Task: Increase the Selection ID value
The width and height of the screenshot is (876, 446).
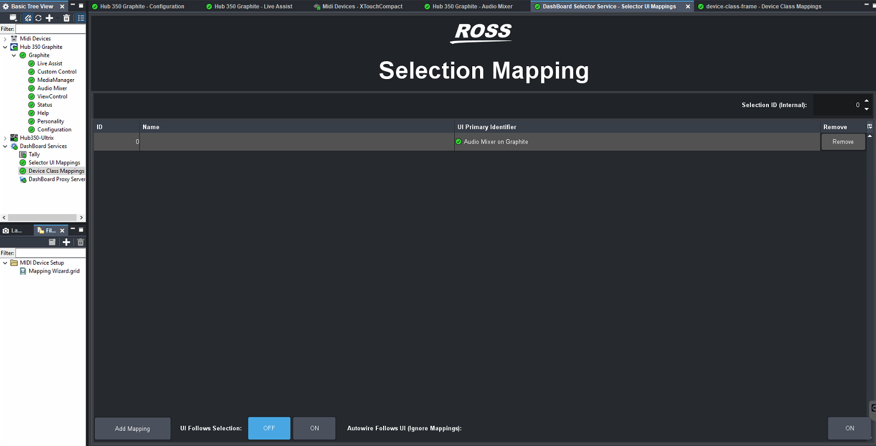Action: coord(867,101)
